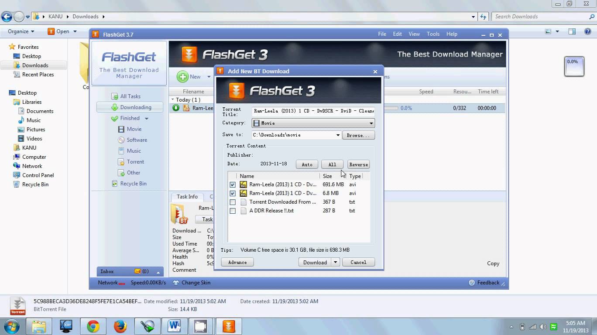Viewport: 597px width, 335px height.
Task: Open the Download button dropdown arrow
Action: pos(336,262)
